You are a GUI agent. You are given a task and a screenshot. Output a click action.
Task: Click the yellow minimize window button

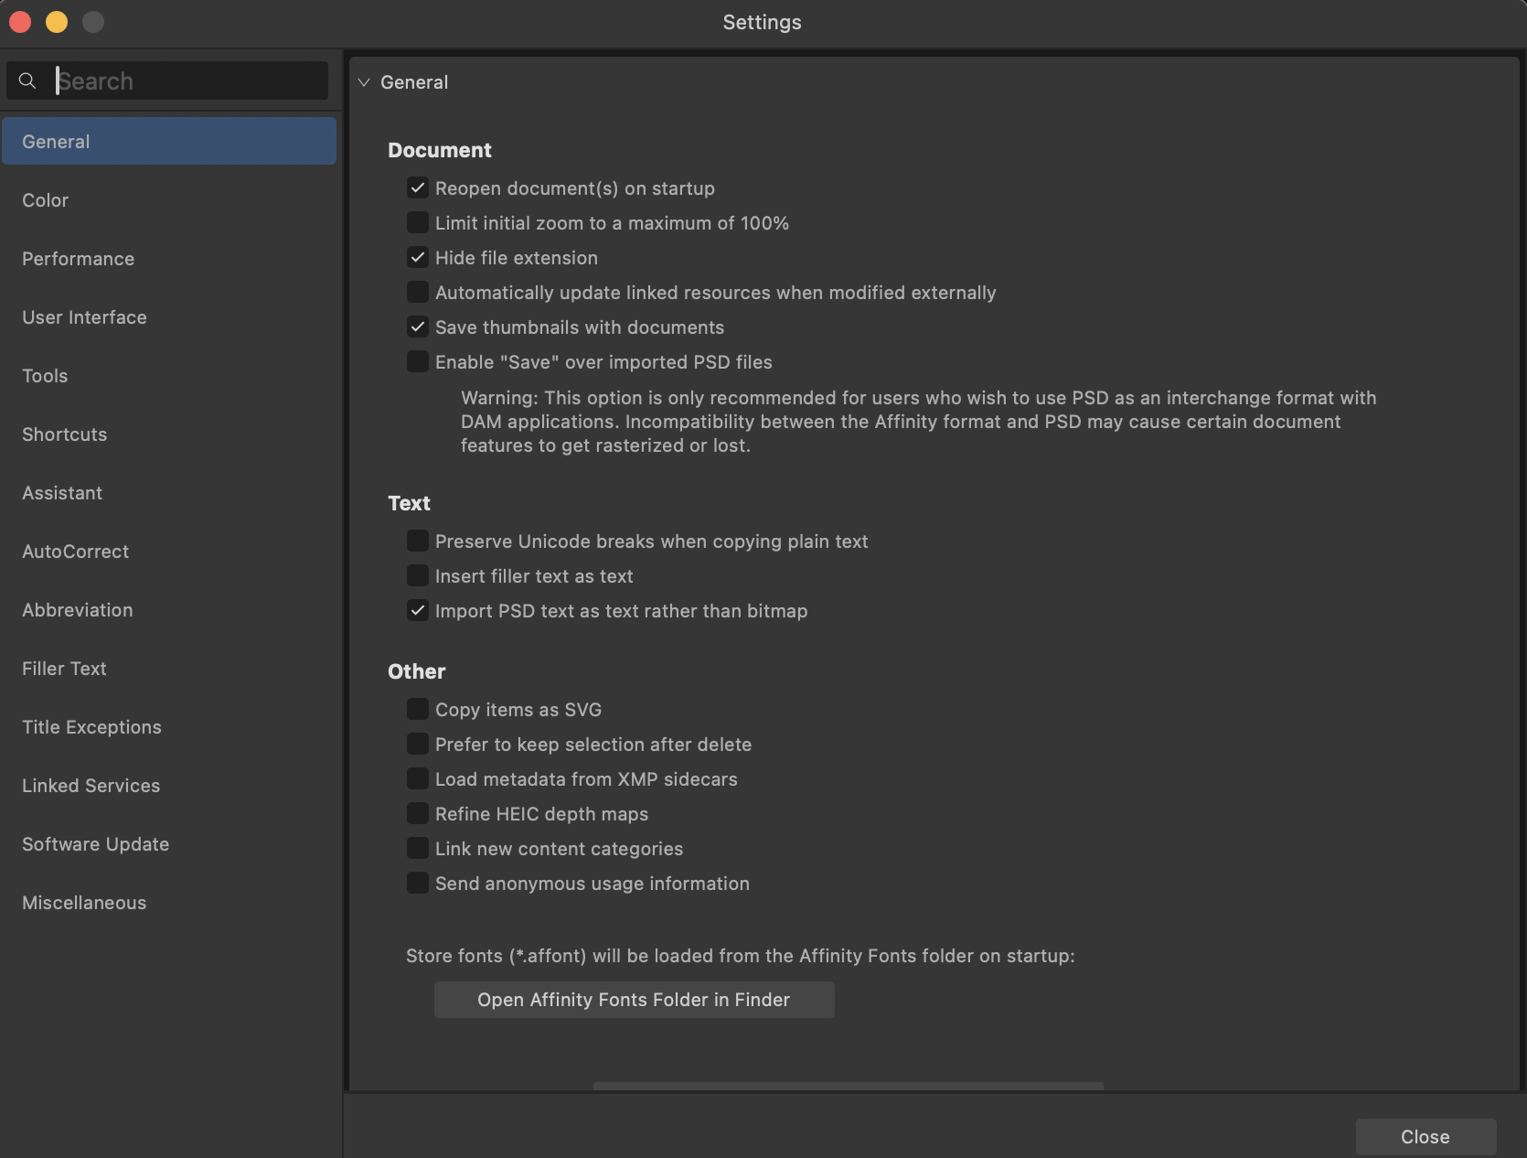[x=57, y=22]
